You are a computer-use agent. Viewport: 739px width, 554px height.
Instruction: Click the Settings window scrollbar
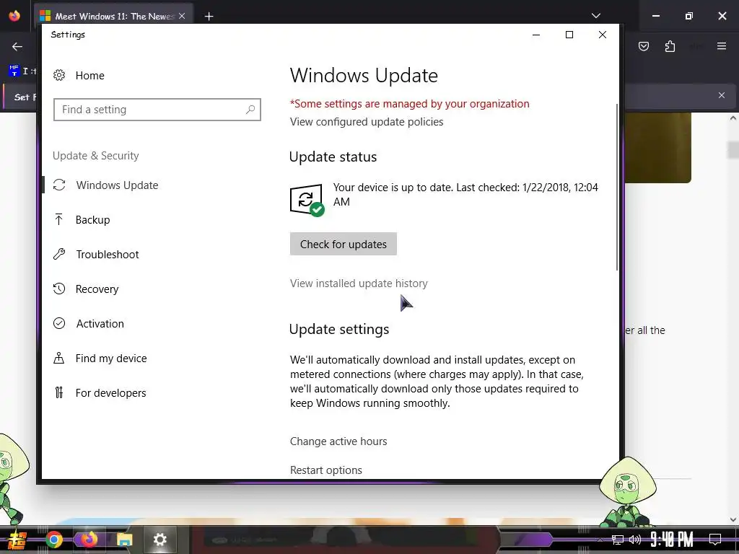click(x=617, y=188)
